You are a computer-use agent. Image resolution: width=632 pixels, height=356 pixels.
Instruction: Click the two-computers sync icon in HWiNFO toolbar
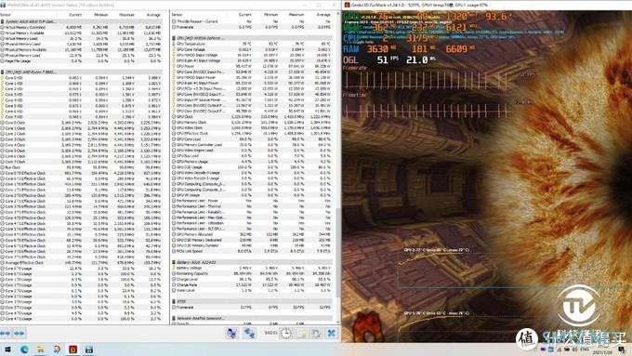[249, 333]
